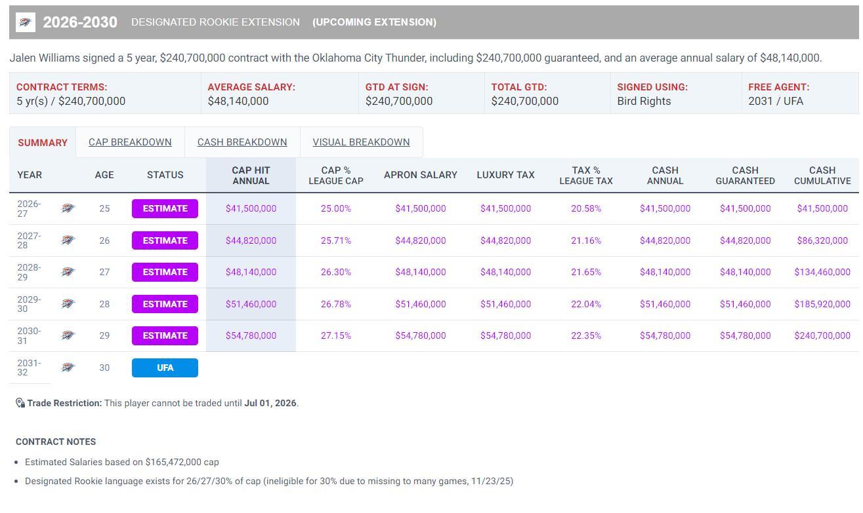Click the Thunder team icon in the 2026-27 row

point(68,208)
